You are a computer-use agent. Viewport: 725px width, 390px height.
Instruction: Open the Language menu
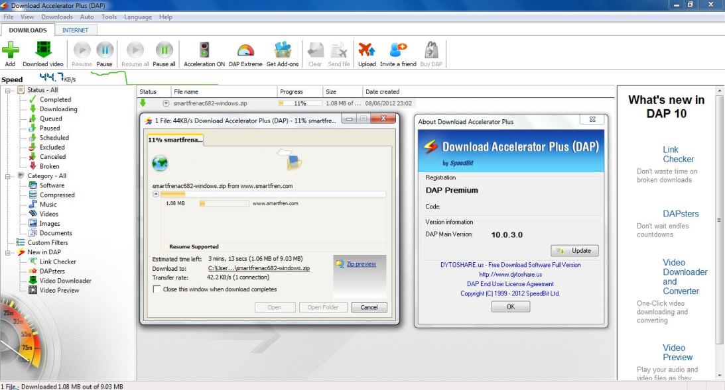(138, 17)
